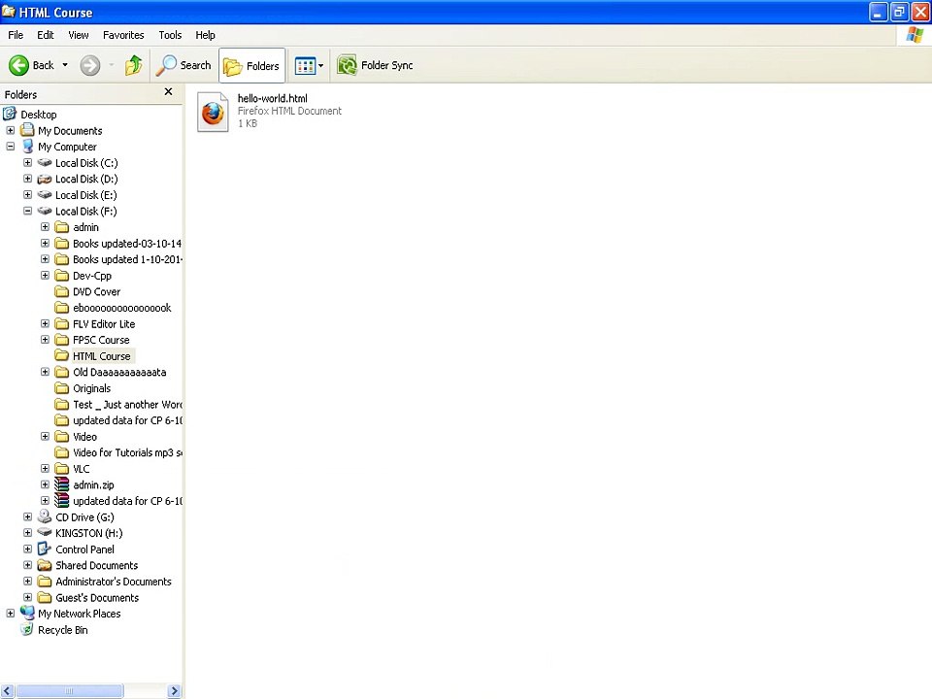Select the Local Disk (E:) drive icon
The width and height of the screenshot is (932, 699).
(45, 194)
